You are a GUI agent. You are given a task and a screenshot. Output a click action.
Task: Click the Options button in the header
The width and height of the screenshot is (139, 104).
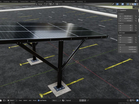[136, 7]
